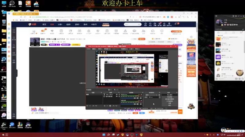Open the File menu in OBS
The image size is (245, 137).
89,49
